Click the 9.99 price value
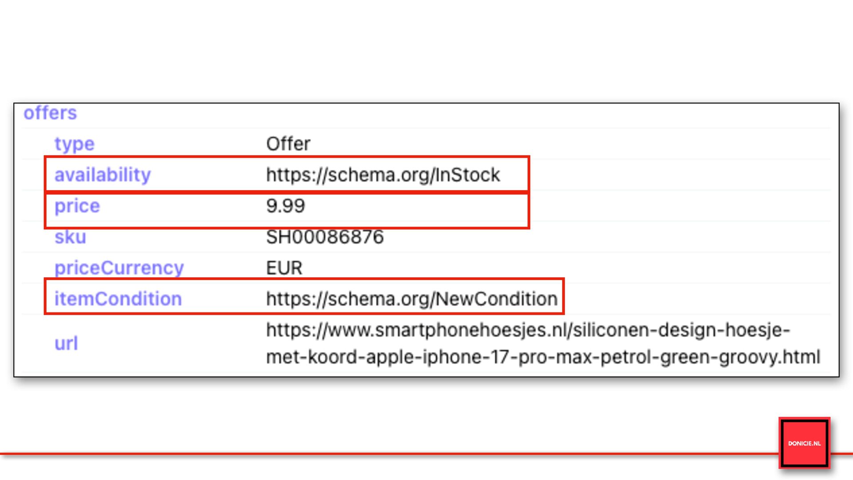The image size is (853, 480). coord(285,206)
